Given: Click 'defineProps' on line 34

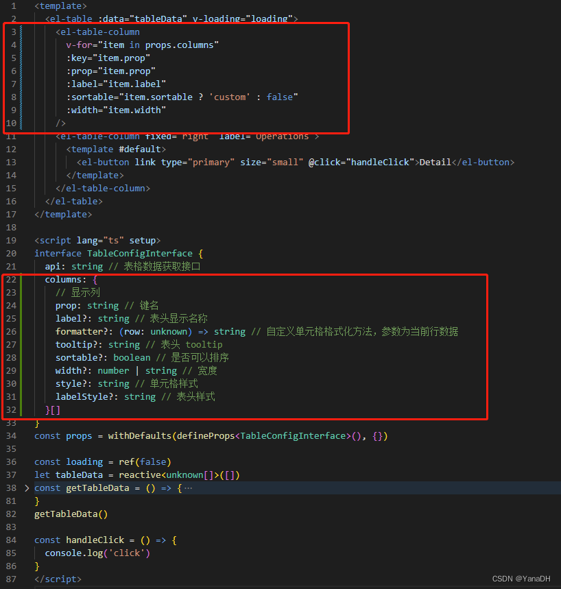Looking at the screenshot, I should [206, 435].
